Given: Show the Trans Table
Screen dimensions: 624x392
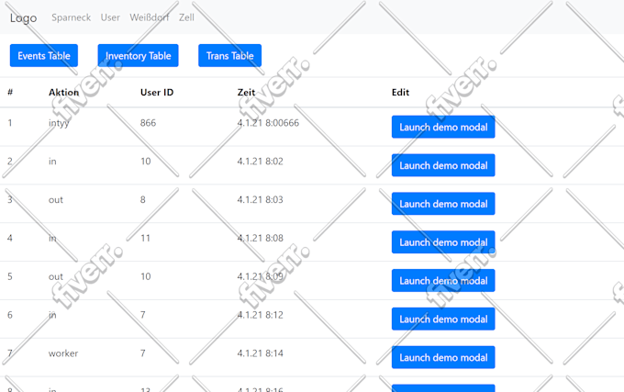Looking at the screenshot, I should pos(230,55).
